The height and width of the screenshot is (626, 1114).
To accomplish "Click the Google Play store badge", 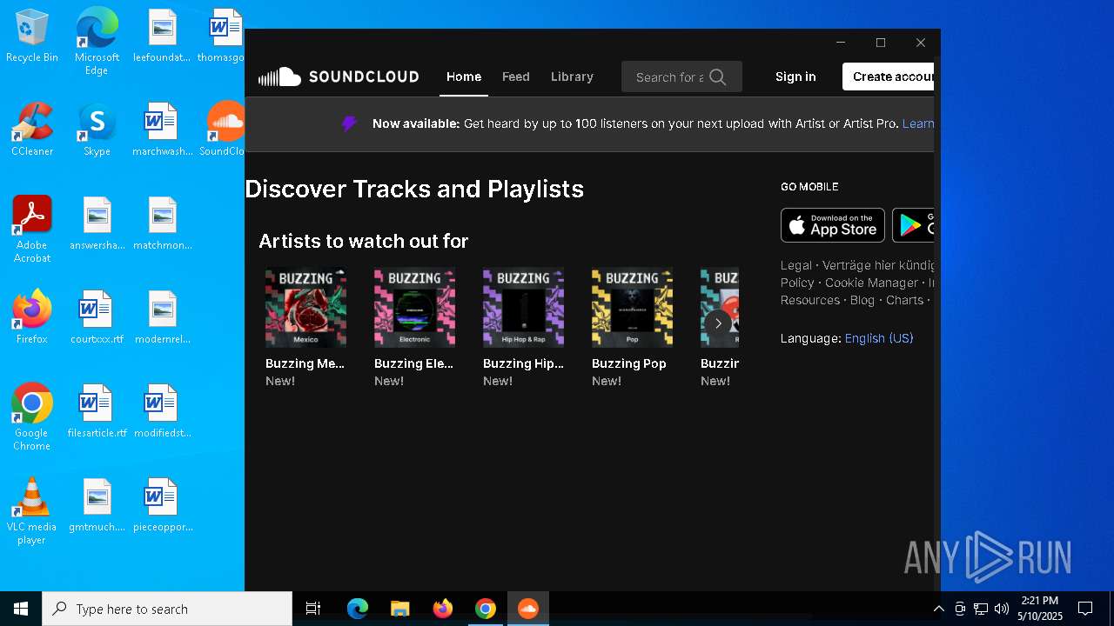I will (913, 225).
